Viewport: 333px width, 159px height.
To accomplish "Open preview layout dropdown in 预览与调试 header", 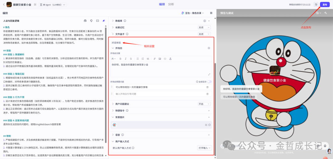I will 319,13.
